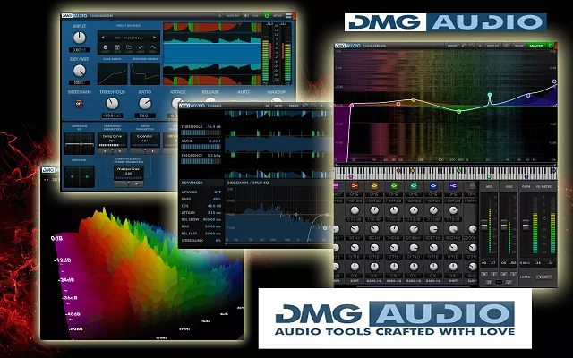
Task: Select the red band shape icon in EQuilibrium
Action: 355,186
